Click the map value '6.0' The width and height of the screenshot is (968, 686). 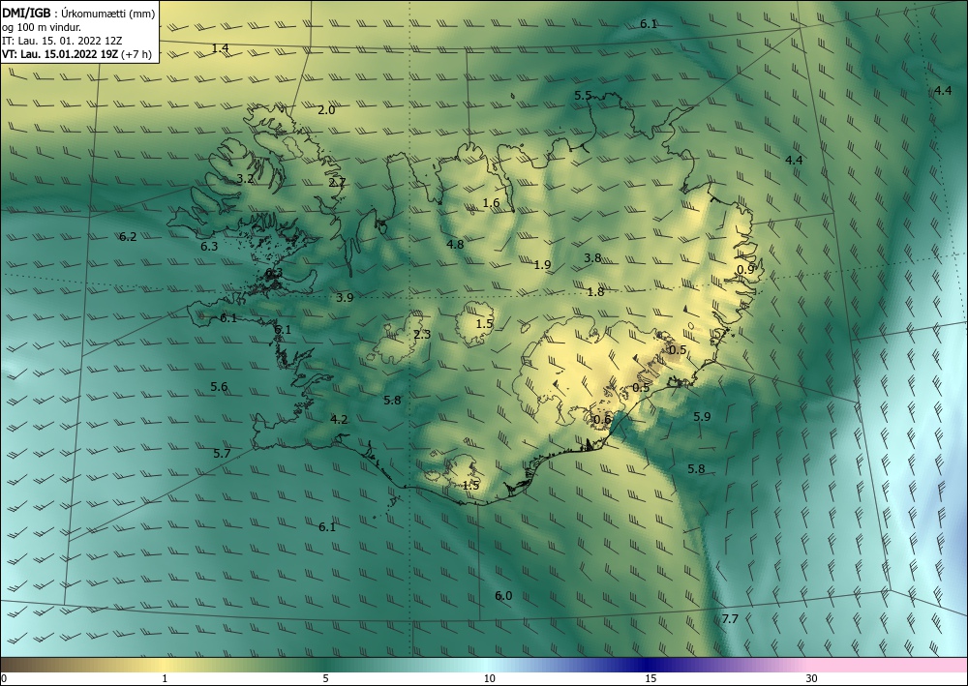pos(503,596)
